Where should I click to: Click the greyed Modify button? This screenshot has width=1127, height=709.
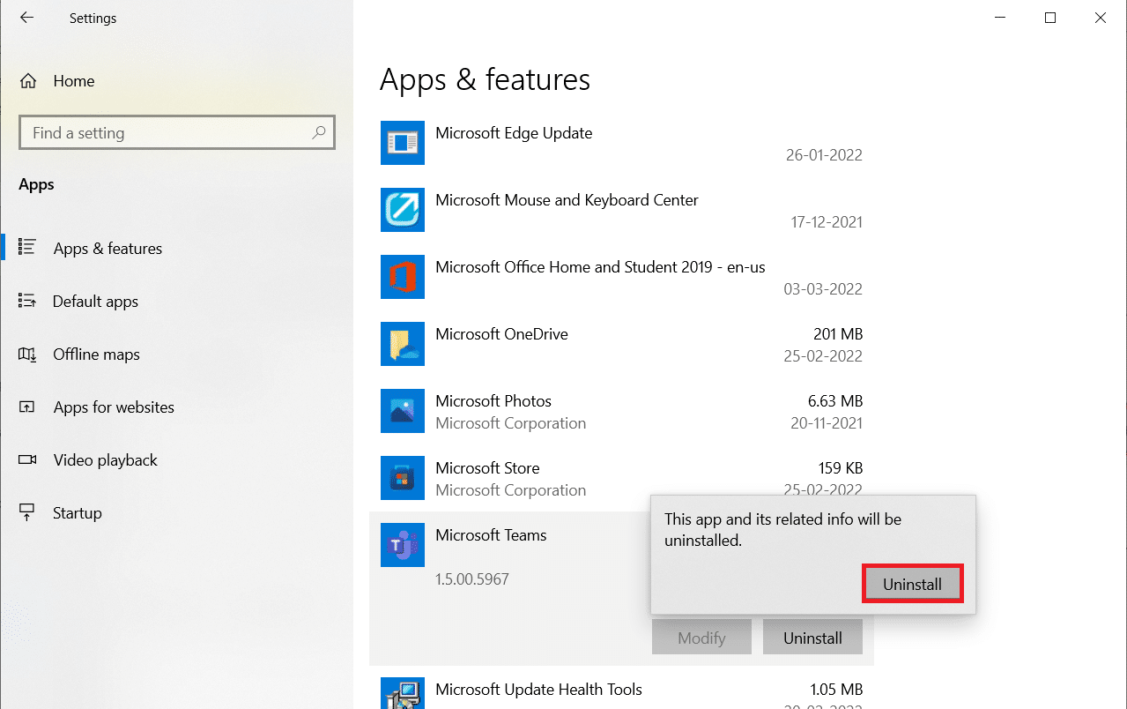[701, 638]
